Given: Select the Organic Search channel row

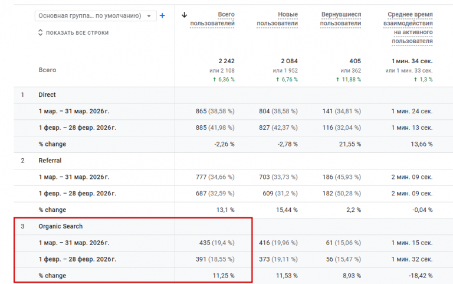Looking at the screenshot, I should tap(59, 226).
